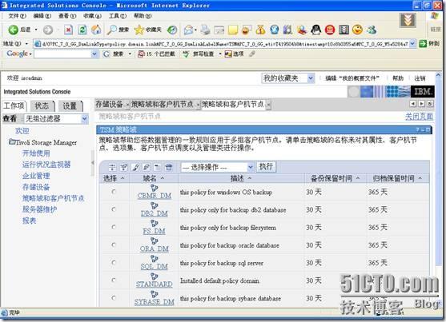Select radio button for FS_DM row

point(114,227)
